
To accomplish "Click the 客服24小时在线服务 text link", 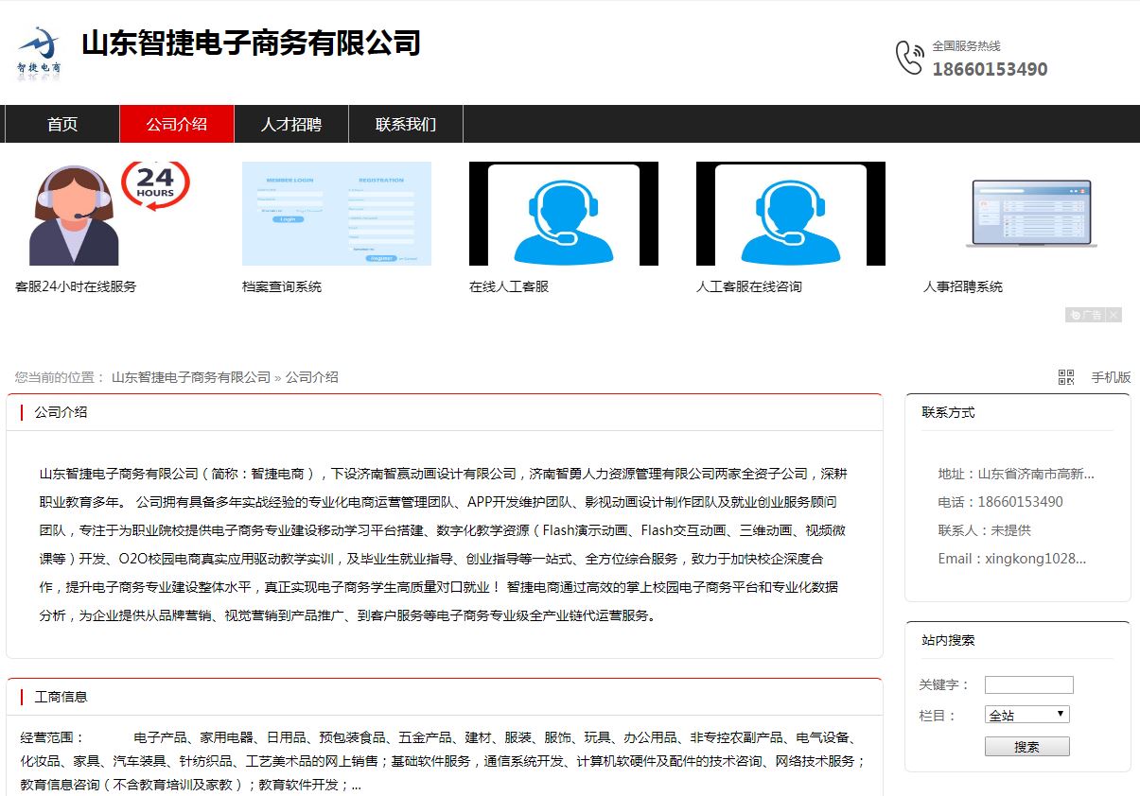I will point(76,286).
